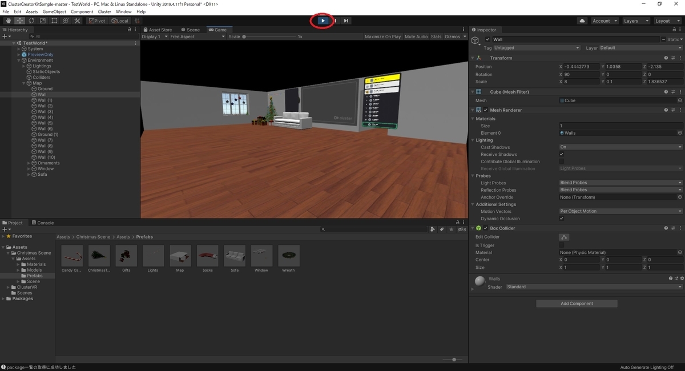
Task: Open the Component menu
Action: 82,11
